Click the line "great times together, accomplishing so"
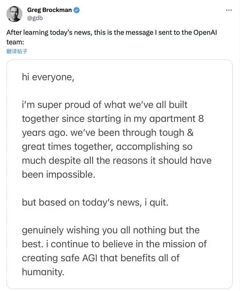This screenshot has width=242, height=291. 107,147
